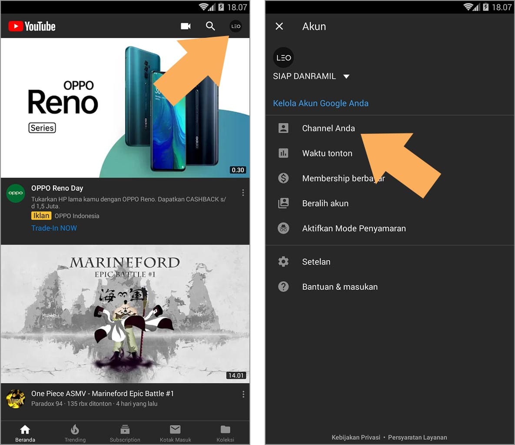The image size is (515, 445).
Task: Open Paradox 94 channel avatar
Action: click(16, 399)
